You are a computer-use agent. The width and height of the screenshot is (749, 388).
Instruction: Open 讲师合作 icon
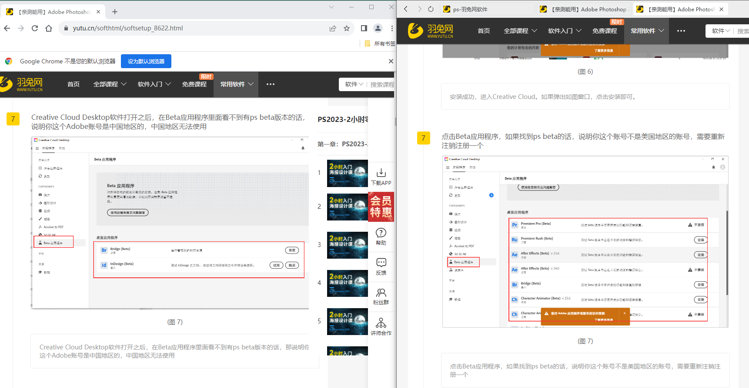[381, 327]
